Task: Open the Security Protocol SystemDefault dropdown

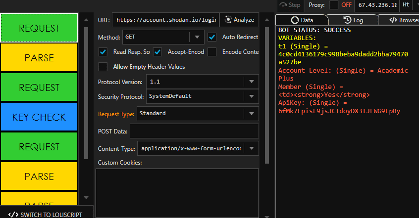Action: pos(251,96)
